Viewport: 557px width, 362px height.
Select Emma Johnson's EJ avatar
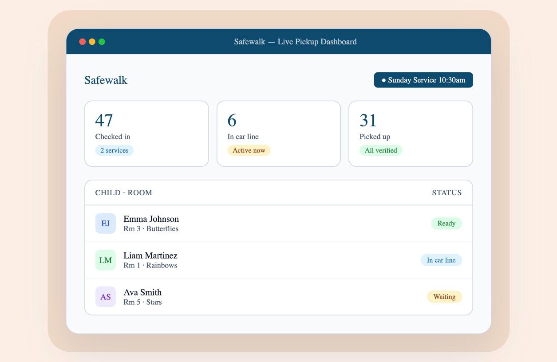pyautogui.click(x=106, y=224)
